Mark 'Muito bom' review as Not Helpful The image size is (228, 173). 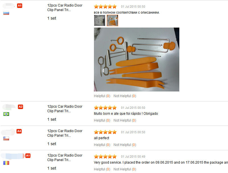(125, 120)
